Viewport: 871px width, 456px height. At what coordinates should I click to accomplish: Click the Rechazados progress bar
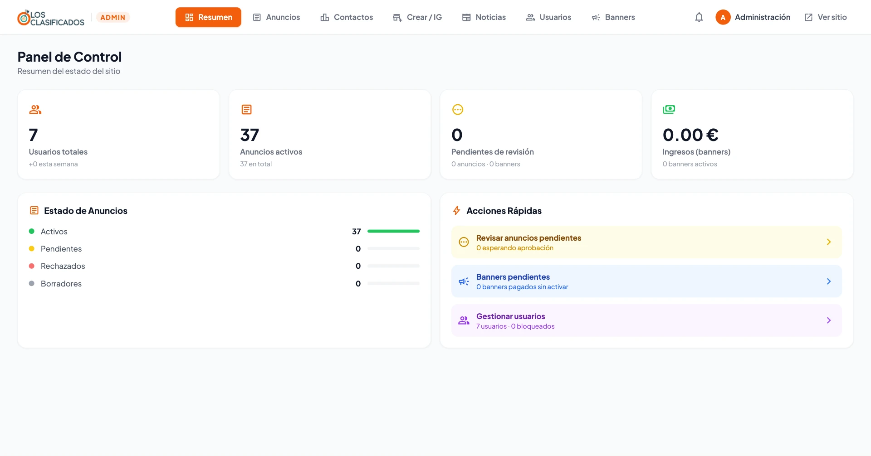(393, 266)
